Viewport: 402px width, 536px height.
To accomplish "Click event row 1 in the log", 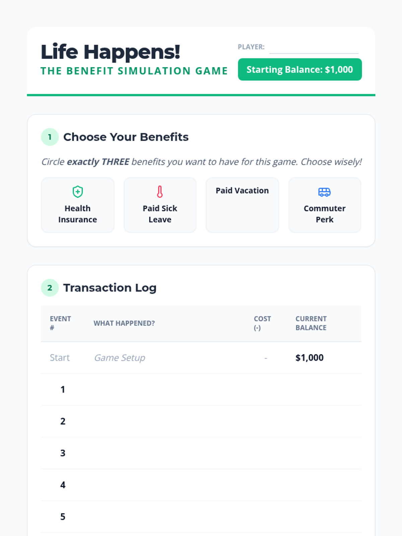I will [201, 389].
